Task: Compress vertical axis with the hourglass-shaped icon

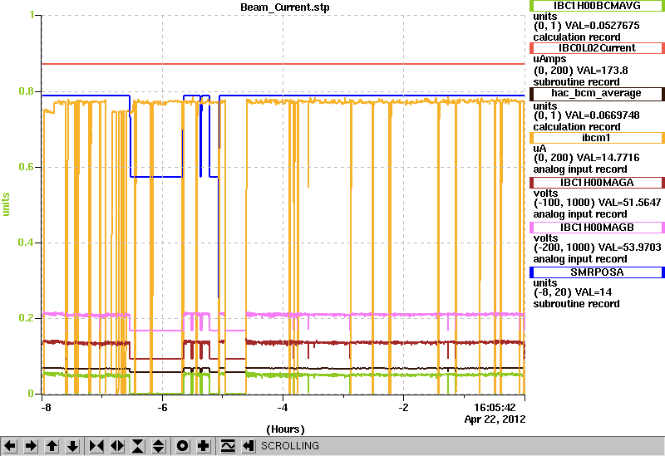Action: coord(138,446)
